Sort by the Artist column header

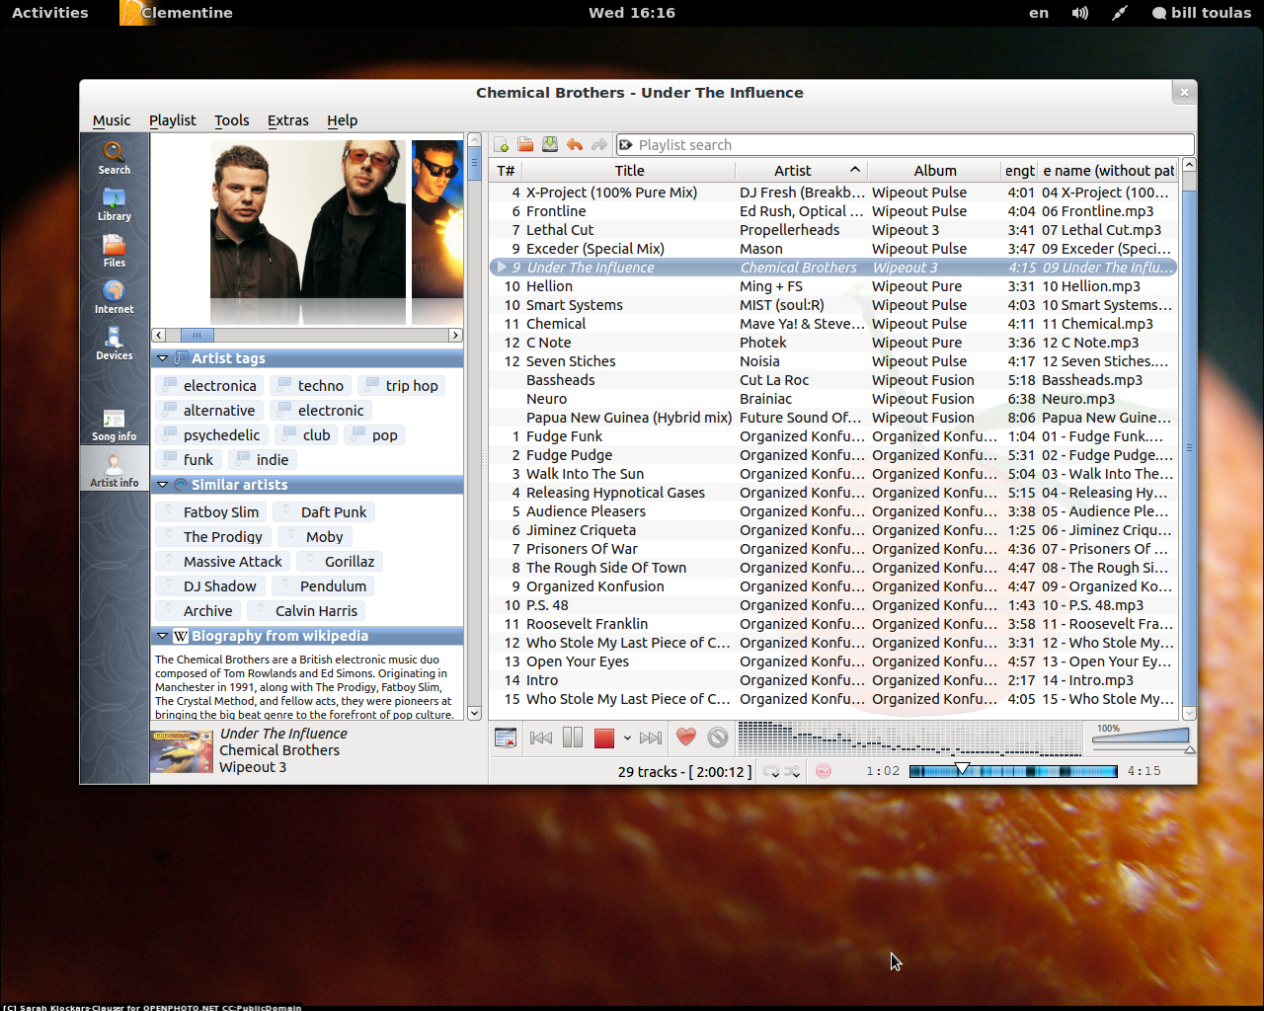pyautogui.click(x=801, y=171)
